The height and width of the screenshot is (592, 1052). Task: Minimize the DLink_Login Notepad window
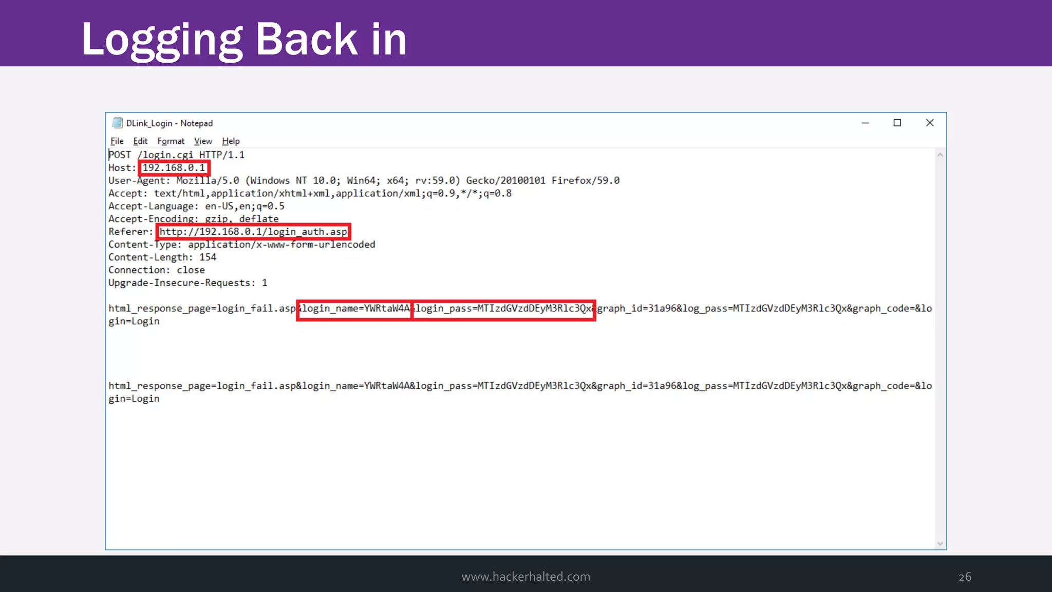[x=865, y=123]
